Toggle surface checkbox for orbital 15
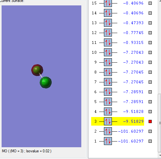Image resolution: width=161 pixels, height=159 pixels. tap(150, 3)
